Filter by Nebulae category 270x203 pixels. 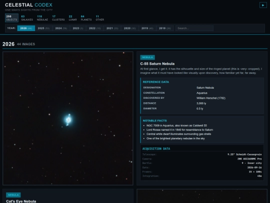tap(42, 18)
